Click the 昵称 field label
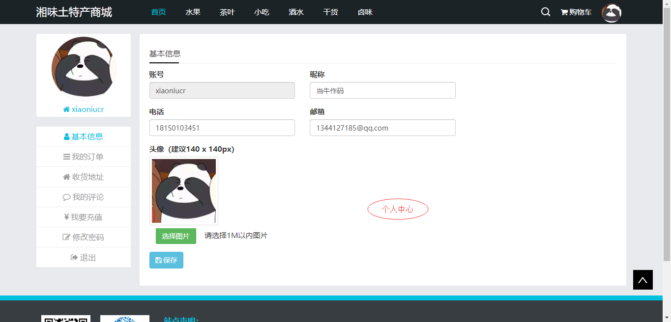671x322 pixels. point(317,75)
